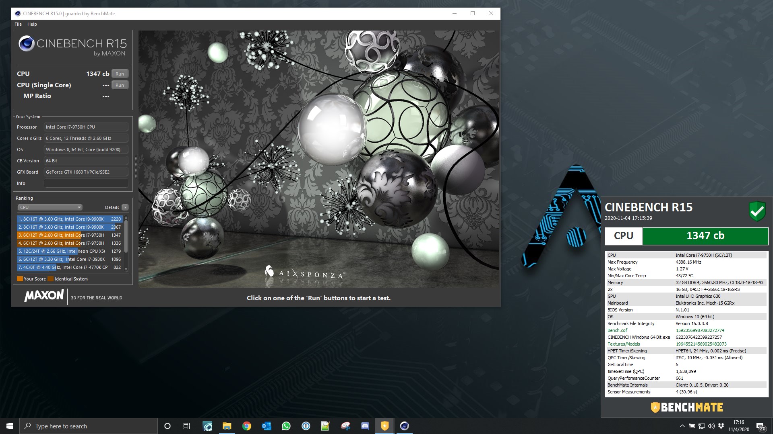Click the rendered scene preview image
Image resolution: width=773 pixels, height=434 pixels.
pos(319,159)
